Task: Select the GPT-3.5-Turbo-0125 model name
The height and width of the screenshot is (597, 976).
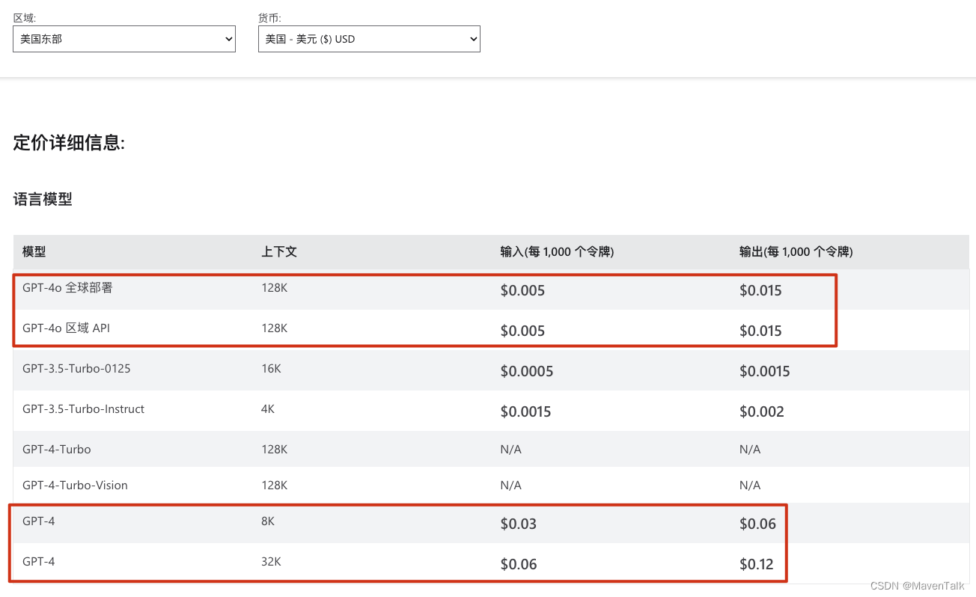Action: tap(78, 368)
